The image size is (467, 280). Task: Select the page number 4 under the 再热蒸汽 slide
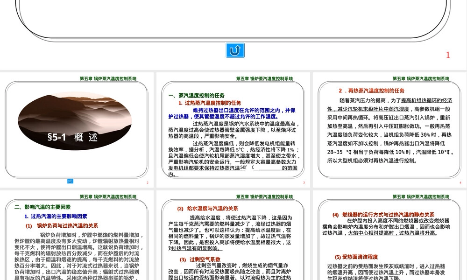pos(460,182)
